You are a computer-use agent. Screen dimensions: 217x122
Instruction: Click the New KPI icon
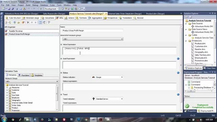coord(23,22)
